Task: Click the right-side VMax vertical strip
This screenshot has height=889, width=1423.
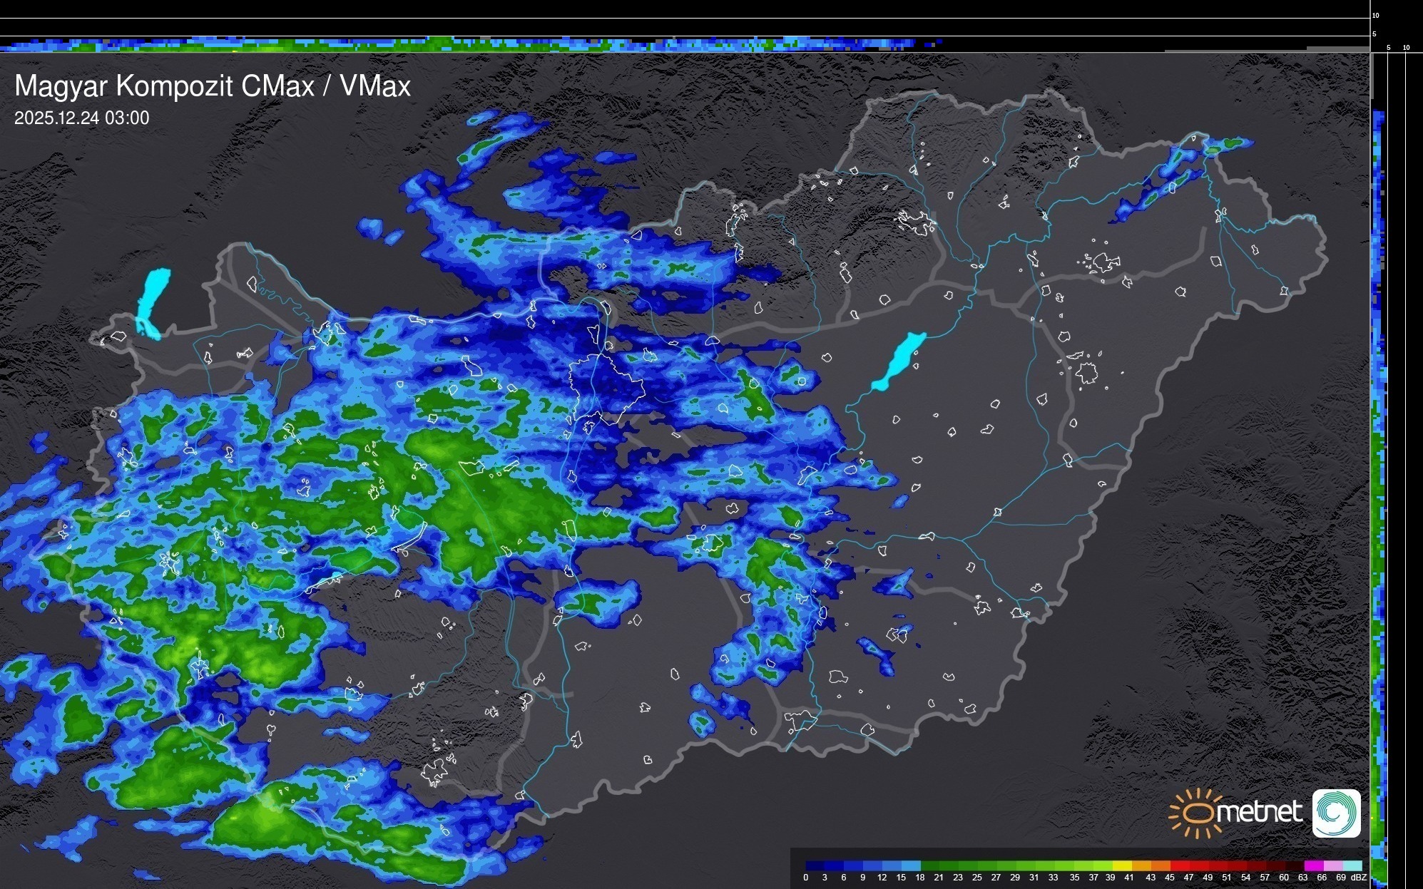Action: click(1379, 499)
